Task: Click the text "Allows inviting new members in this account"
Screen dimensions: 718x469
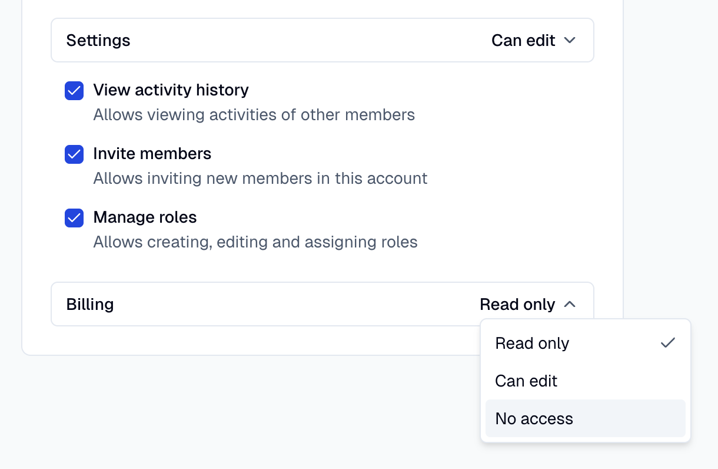Action: [261, 178]
